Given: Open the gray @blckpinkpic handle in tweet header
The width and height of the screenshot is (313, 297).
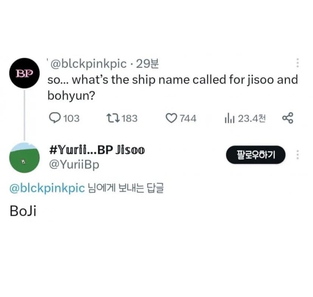Looking at the screenshot, I should 88,64.
